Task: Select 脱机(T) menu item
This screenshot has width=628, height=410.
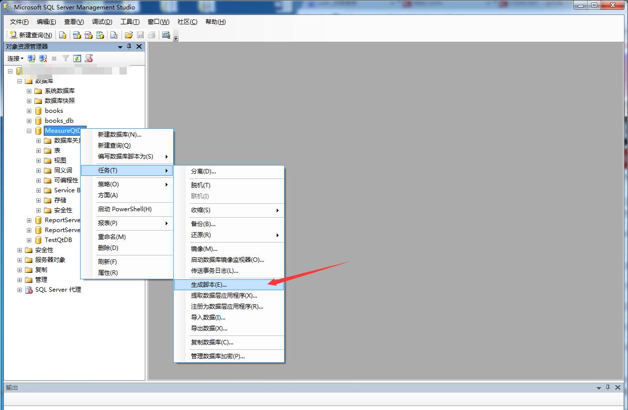Action: [x=229, y=185]
